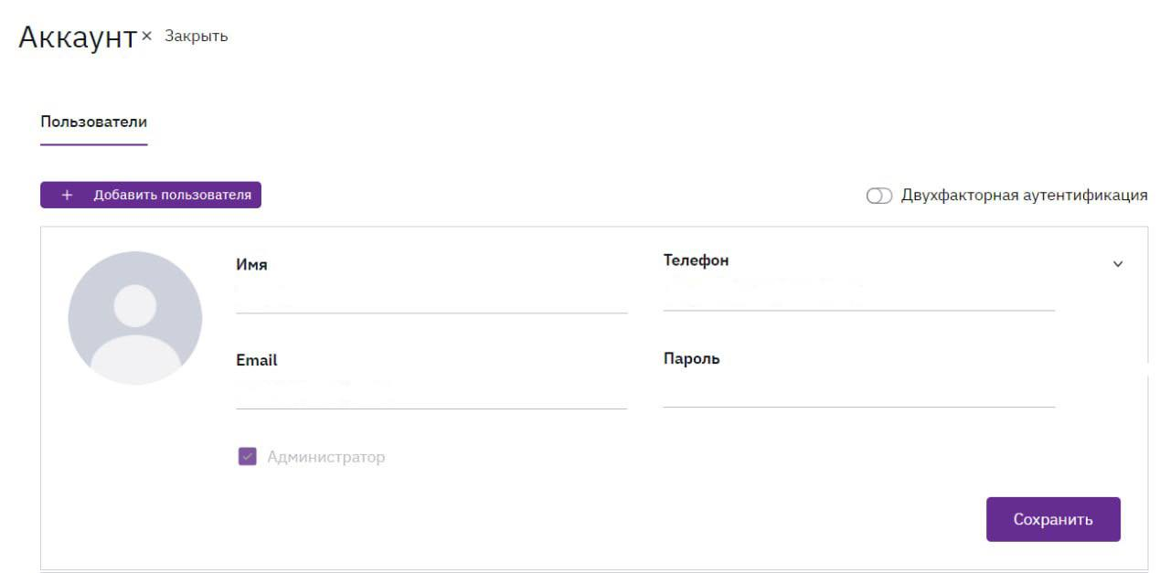Click the plus icon in Добавить пользователя
This screenshot has width=1170, height=573.
(67, 196)
